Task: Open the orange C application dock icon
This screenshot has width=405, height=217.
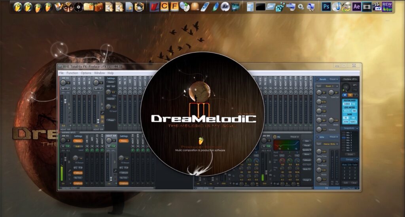Action: tap(164, 6)
